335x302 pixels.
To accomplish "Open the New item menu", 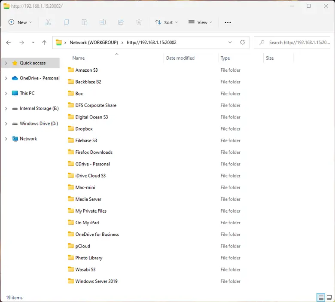I will 20,22.
